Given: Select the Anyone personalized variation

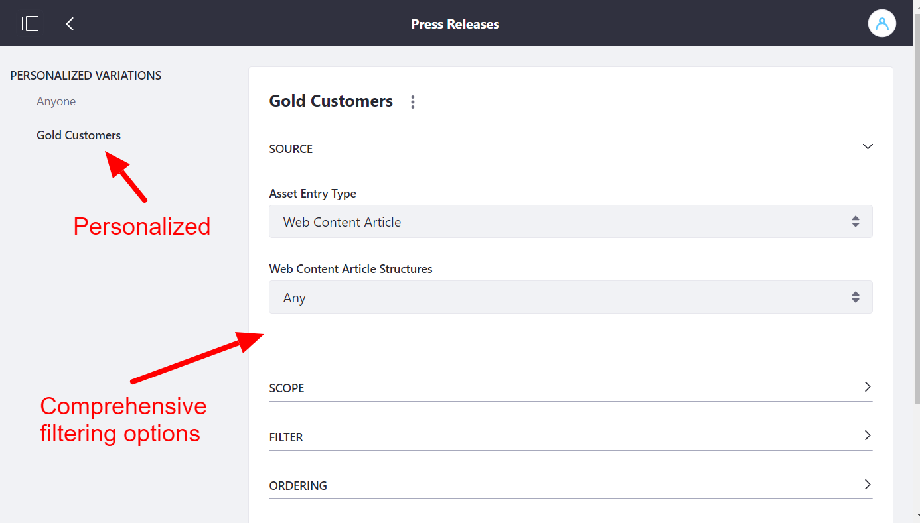Looking at the screenshot, I should 56,101.
